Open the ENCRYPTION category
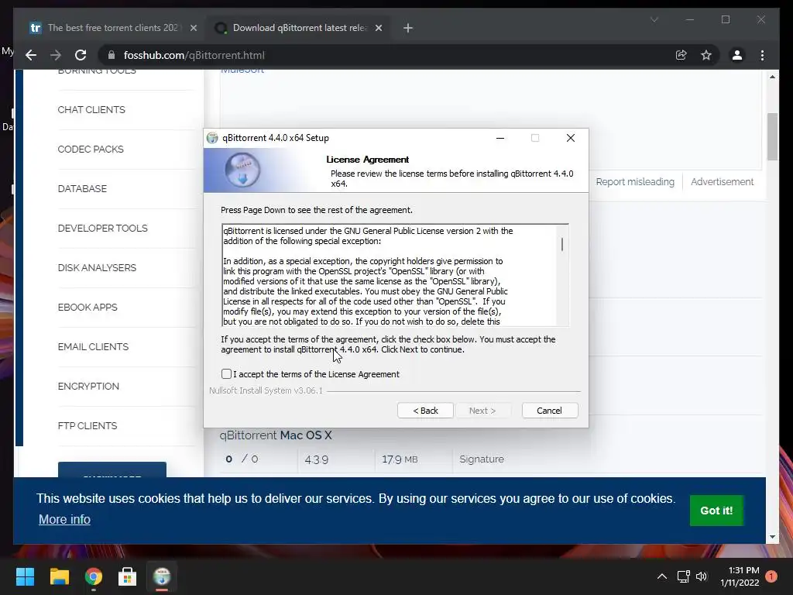Screen dimensions: 793x595 coord(88,386)
